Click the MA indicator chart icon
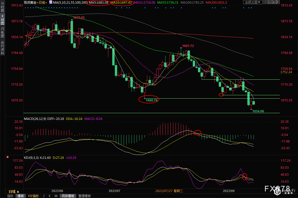The height and width of the screenshot is (198, 298). click(x=51, y=2)
